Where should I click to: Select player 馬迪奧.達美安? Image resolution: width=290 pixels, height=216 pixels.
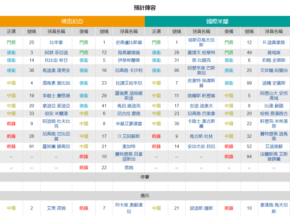(56, 71)
